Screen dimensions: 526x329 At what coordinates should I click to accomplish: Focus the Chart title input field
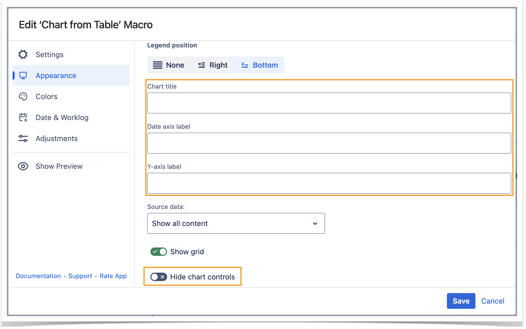pyautogui.click(x=329, y=103)
